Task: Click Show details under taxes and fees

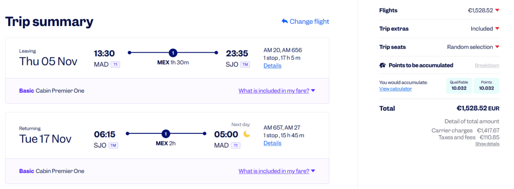Action: [487, 144]
